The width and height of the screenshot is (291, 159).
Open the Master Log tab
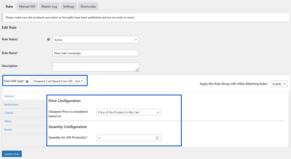coord(49,6)
